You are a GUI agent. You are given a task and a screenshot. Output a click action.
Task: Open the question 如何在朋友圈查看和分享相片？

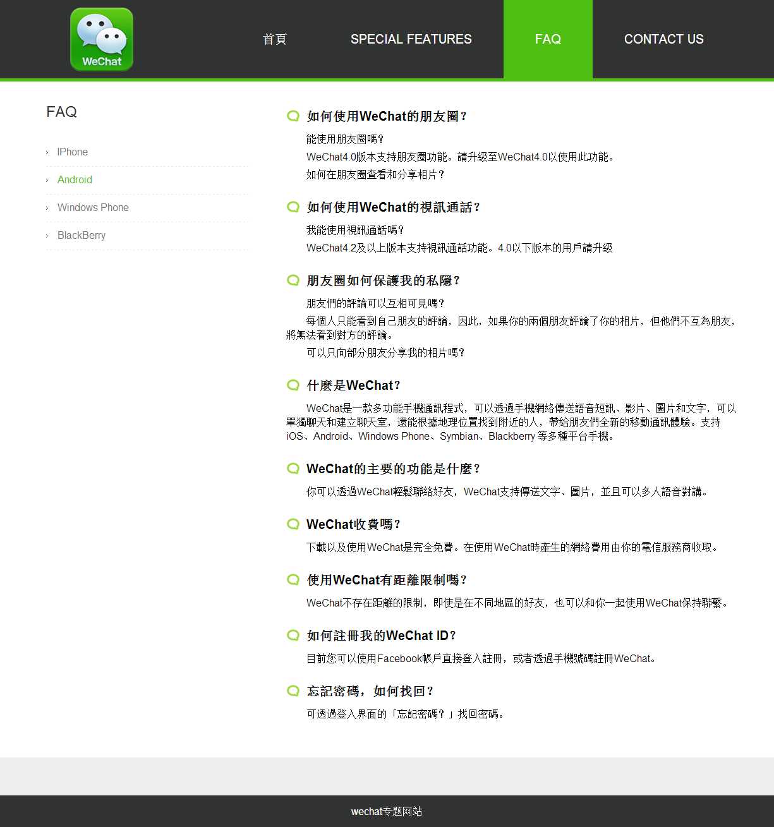tap(376, 174)
